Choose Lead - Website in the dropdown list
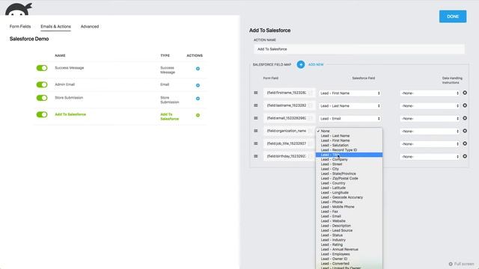 pyautogui.click(x=349, y=221)
